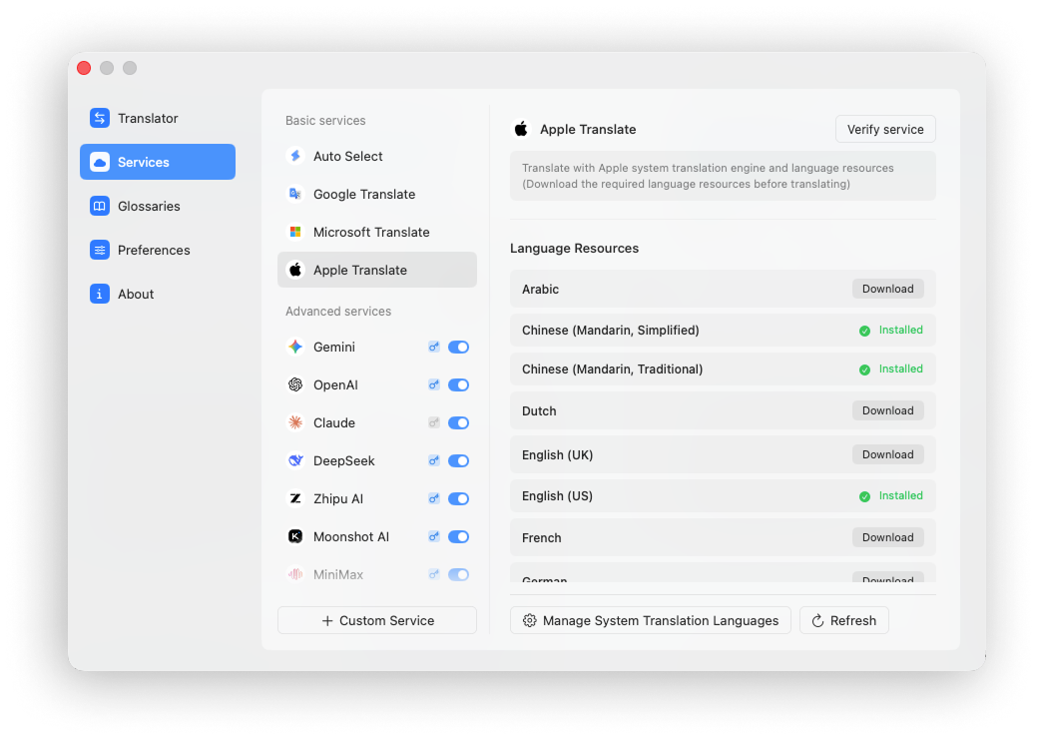
Task: Download the Arabic language resource
Action: [x=887, y=289]
